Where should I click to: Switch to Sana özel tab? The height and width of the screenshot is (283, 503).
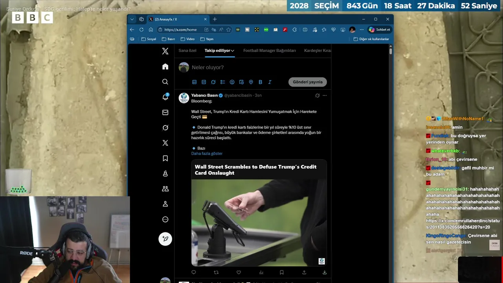tap(187, 51)
